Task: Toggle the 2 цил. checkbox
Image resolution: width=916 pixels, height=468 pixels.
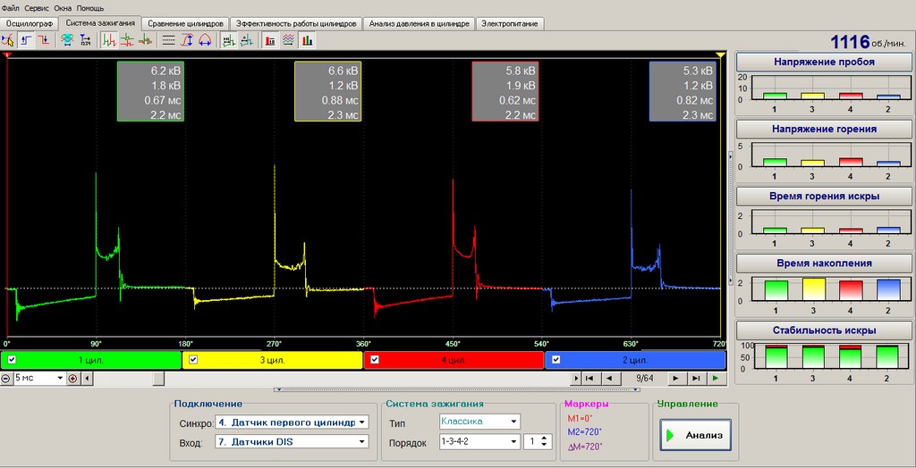Action: click(x=556, y=359)
